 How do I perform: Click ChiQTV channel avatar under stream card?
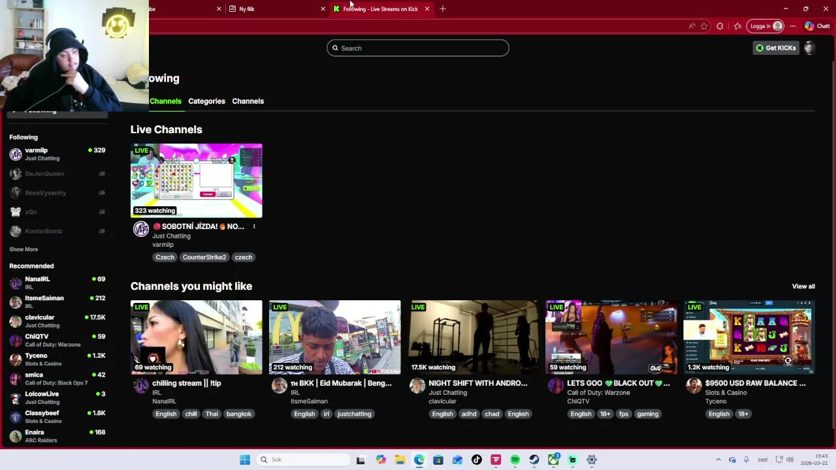[556, 385]
